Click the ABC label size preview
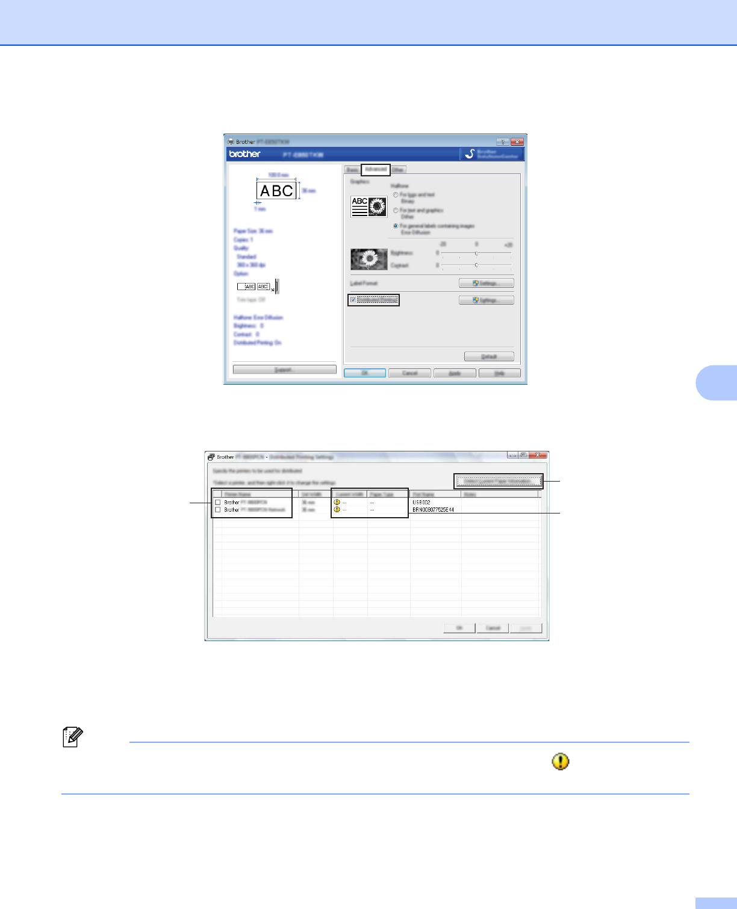Viewport: 737px width, 909px height. [x=276, y=190]
